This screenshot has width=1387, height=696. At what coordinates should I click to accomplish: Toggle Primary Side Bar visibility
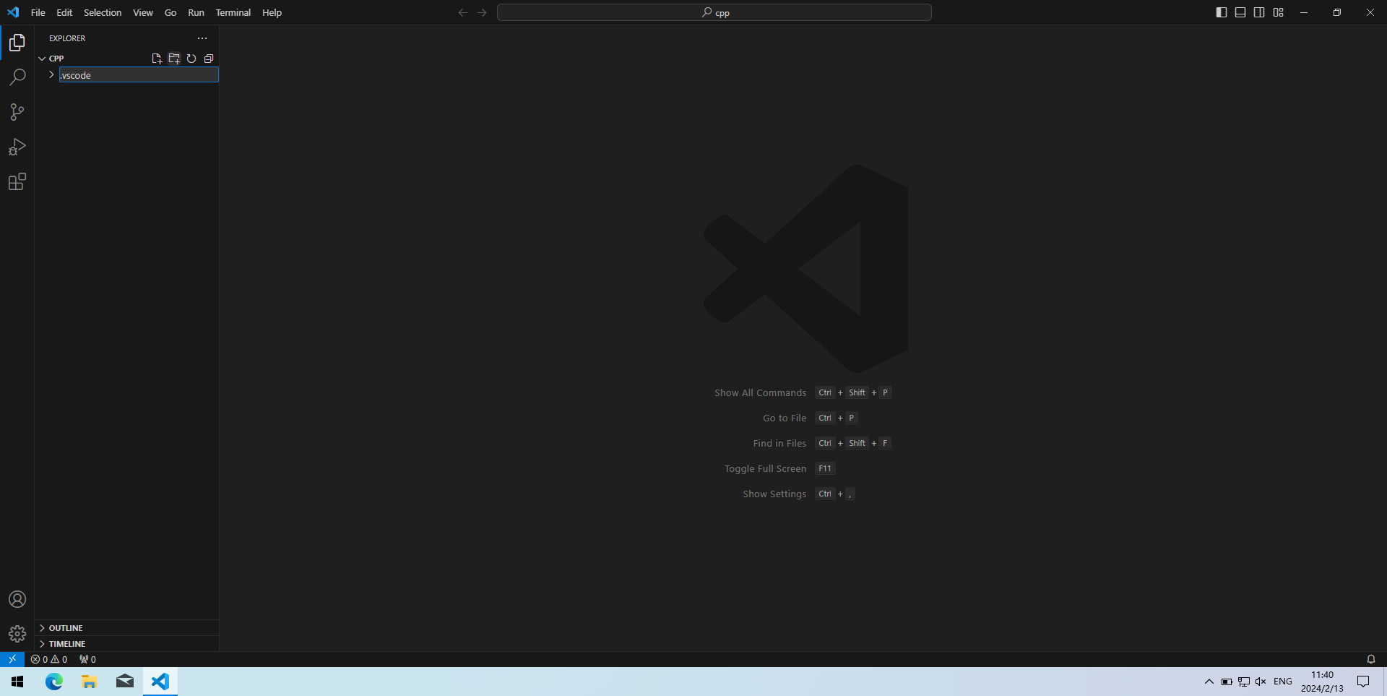[x=1222, y=12]
